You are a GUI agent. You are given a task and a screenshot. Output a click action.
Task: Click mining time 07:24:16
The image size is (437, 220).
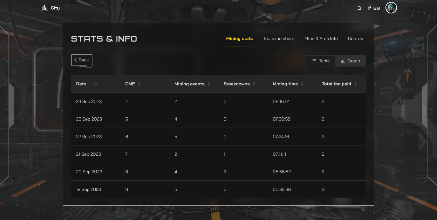281,137
